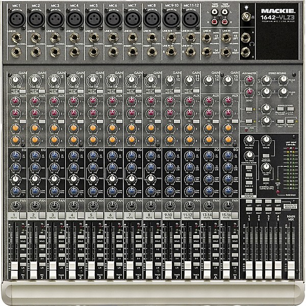Click the LINE IN 16 right jack
Screen dimensions: 306x306
point(226,52)
